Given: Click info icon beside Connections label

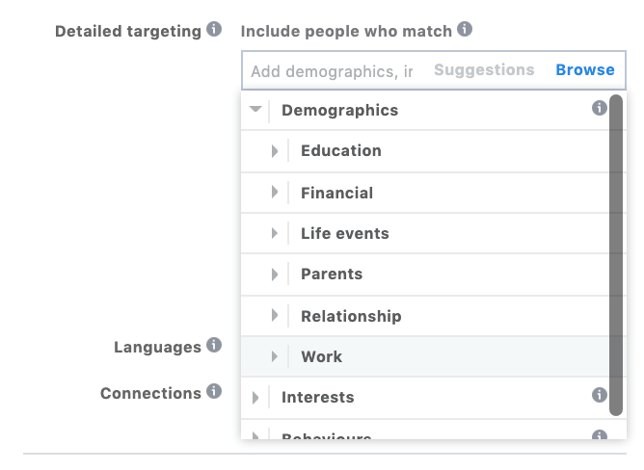Looking at the screenshot, I should tap(214, 392).
